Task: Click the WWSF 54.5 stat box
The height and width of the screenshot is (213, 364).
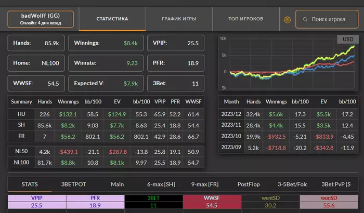Action: 36,83
